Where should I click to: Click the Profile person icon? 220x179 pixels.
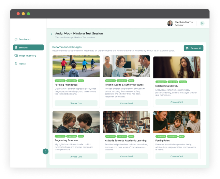(16, 64)
